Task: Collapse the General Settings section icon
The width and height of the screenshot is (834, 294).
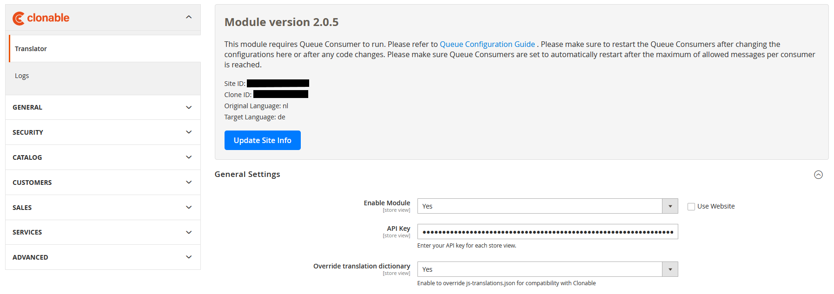Action: click(819, 175)
